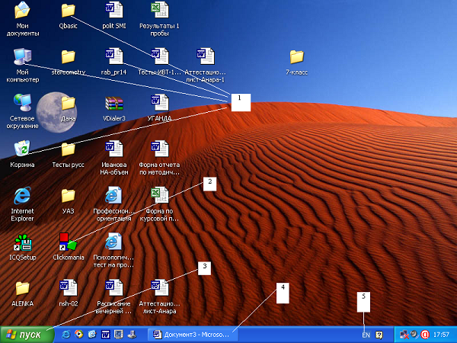Click the clock showing 17:57
This screenshot has height=343, width=457.
pos(440,335)
